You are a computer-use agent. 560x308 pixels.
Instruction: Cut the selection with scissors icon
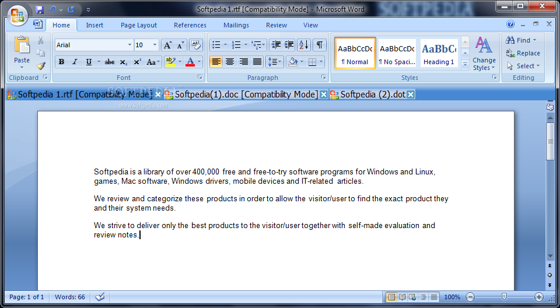point(40,40)
